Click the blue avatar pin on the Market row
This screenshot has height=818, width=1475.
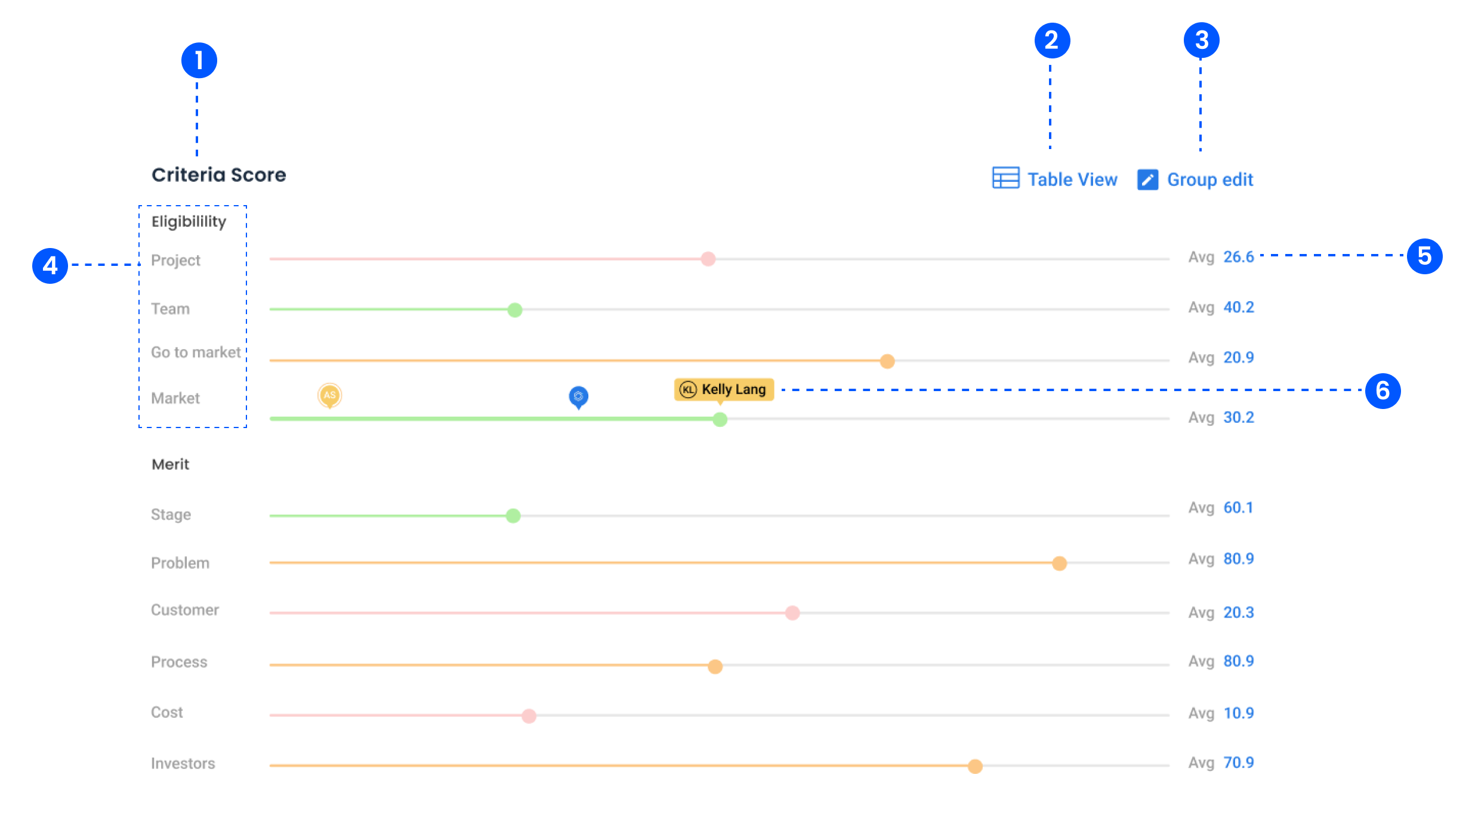578,396
